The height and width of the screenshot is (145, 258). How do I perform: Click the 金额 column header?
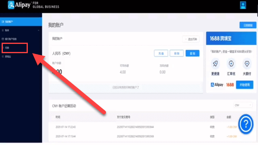pos(229,117)
